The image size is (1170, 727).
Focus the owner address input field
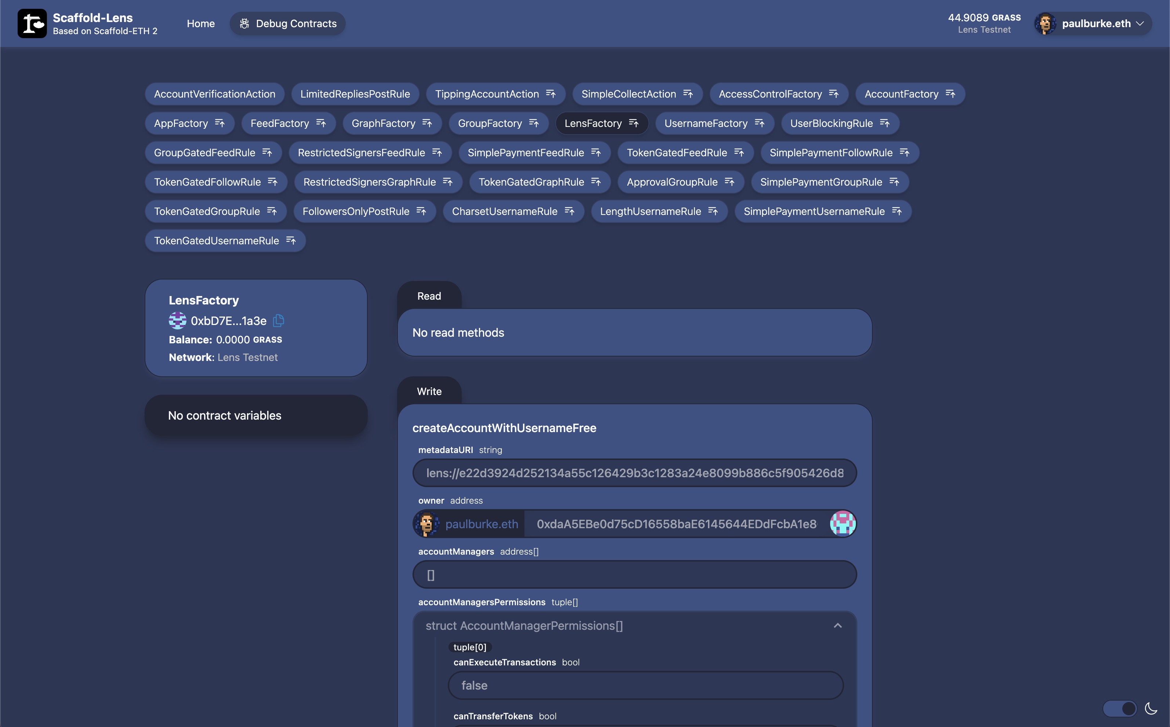677,524
